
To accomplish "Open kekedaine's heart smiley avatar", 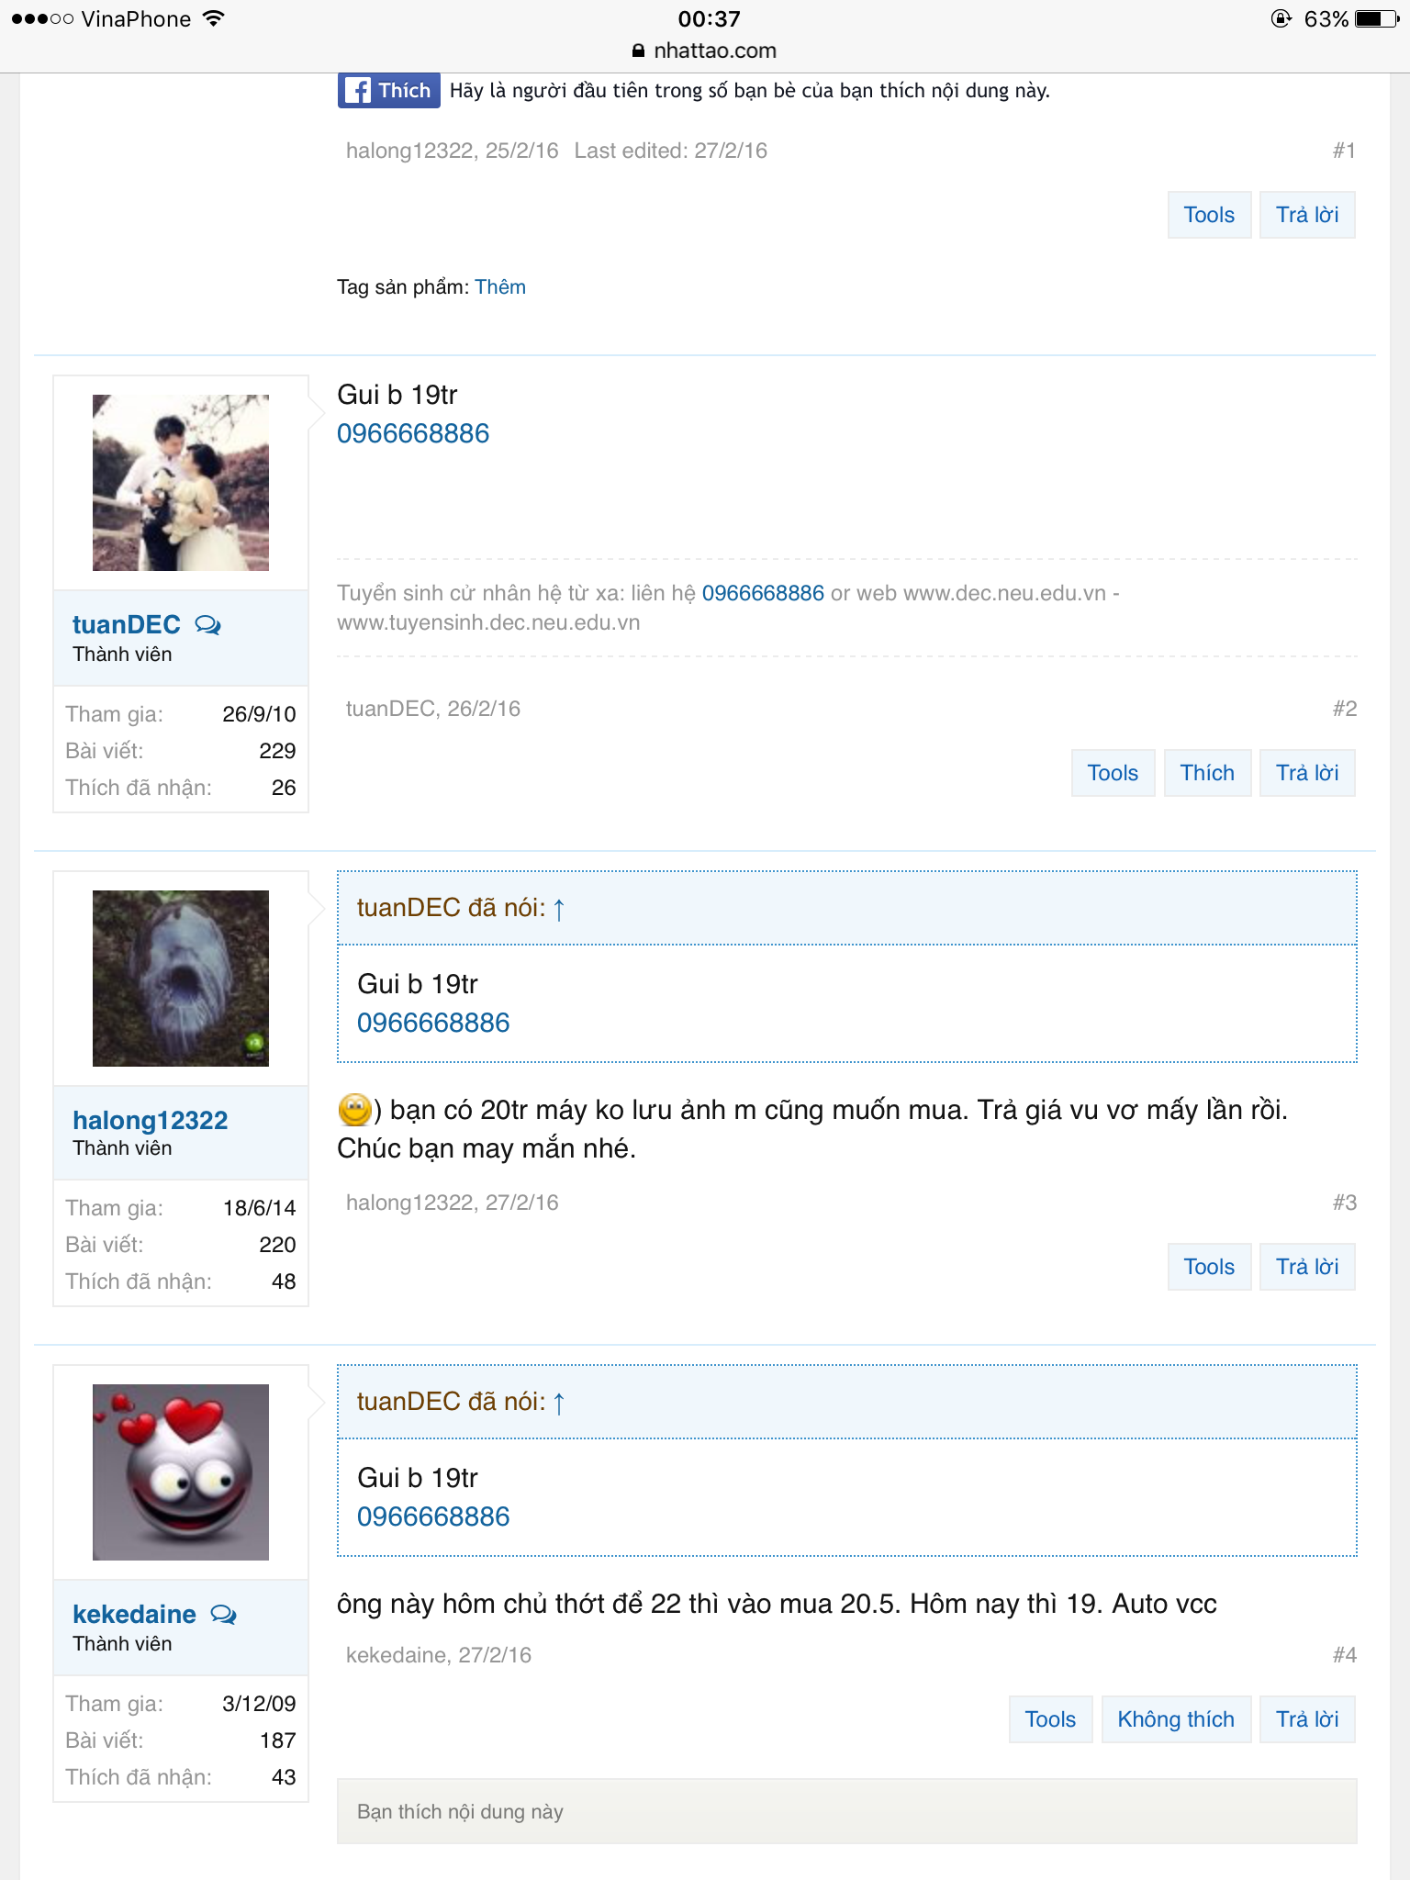I will click(x=181, y=1472).
